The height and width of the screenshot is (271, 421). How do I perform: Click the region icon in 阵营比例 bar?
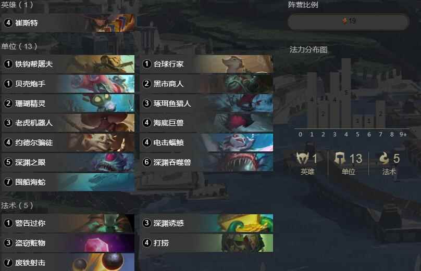point(345,21)
